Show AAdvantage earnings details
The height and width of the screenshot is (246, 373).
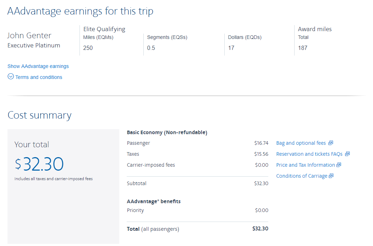[38, 66]
